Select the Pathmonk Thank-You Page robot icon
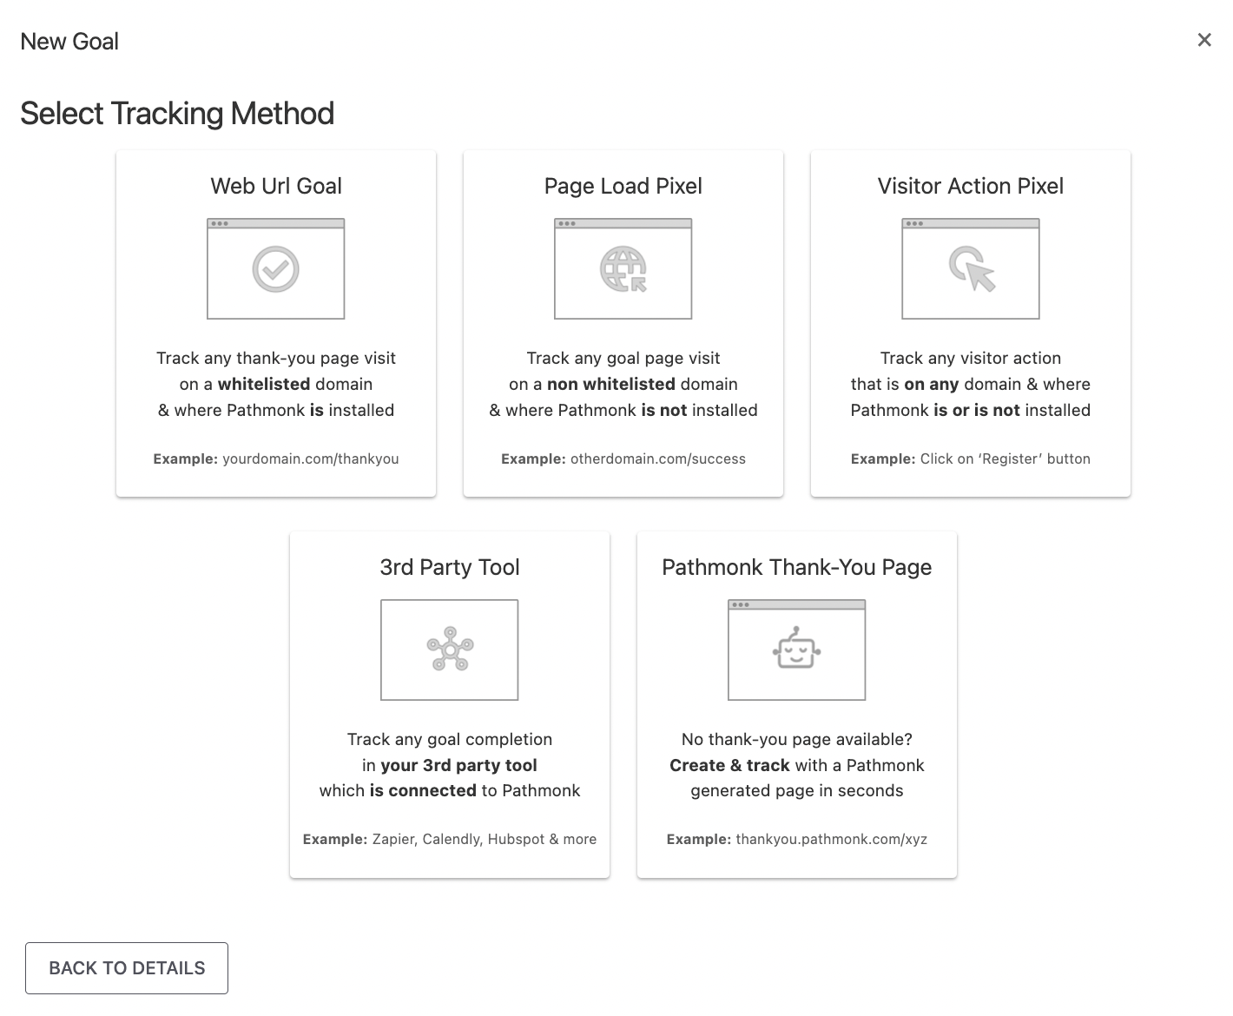 [x=796, y=651]
